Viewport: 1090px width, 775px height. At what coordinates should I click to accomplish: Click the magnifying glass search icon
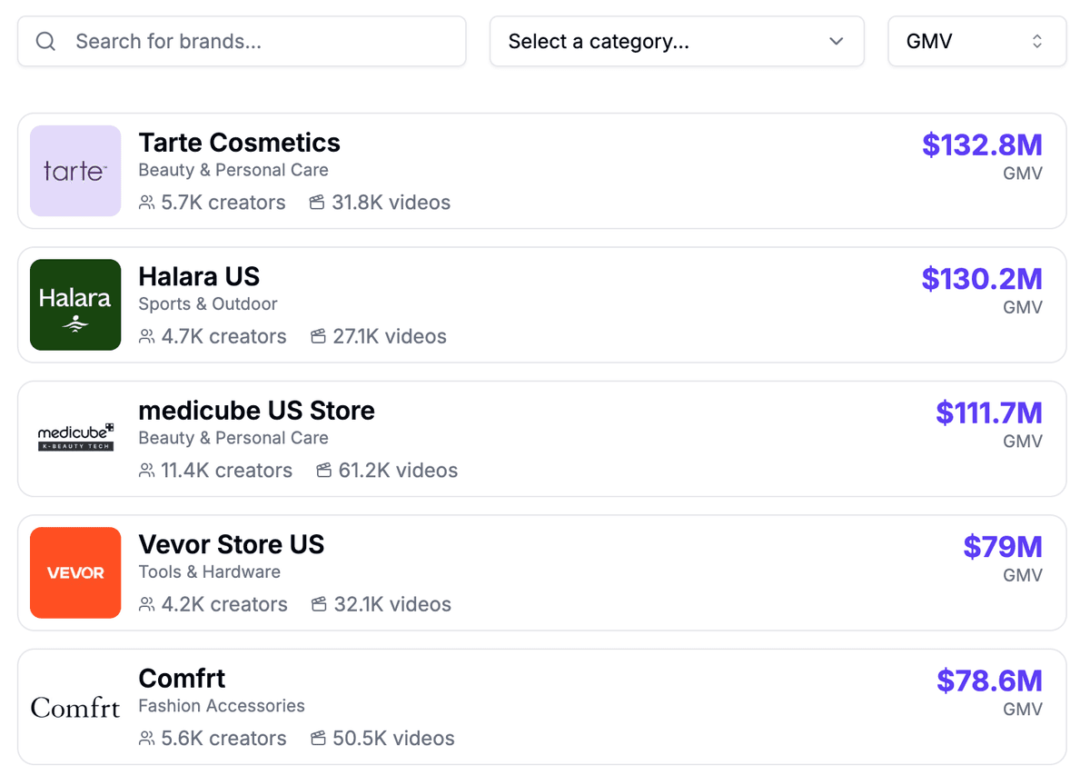(x=45, y=41)
